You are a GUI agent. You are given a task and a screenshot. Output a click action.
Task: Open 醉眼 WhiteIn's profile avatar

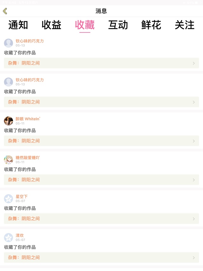[9, 121]
